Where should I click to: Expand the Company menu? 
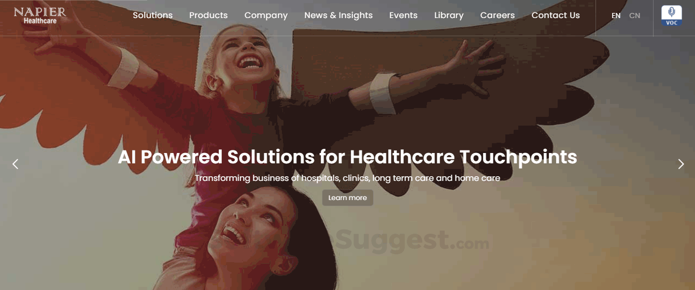[x=266, y=16]
